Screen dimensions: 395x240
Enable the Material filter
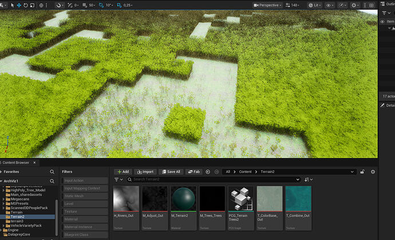coord(85,219)
